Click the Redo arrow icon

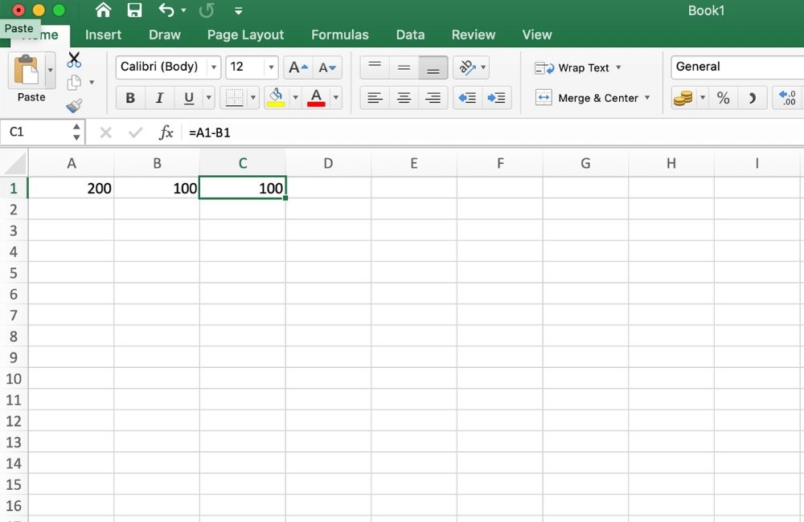[x=206, y=10]
